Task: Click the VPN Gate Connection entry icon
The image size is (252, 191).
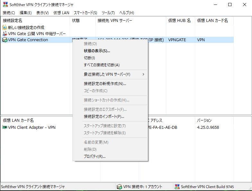Action: (4, 40)
